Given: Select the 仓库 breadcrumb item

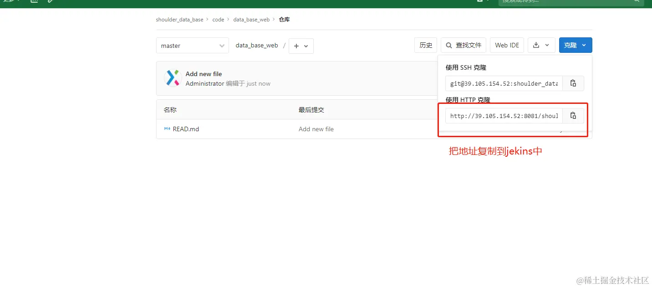Looking at the screenshot, I should [284, 20].
